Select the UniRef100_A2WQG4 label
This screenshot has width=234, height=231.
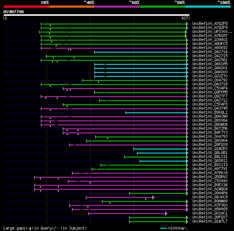(210, 189)
